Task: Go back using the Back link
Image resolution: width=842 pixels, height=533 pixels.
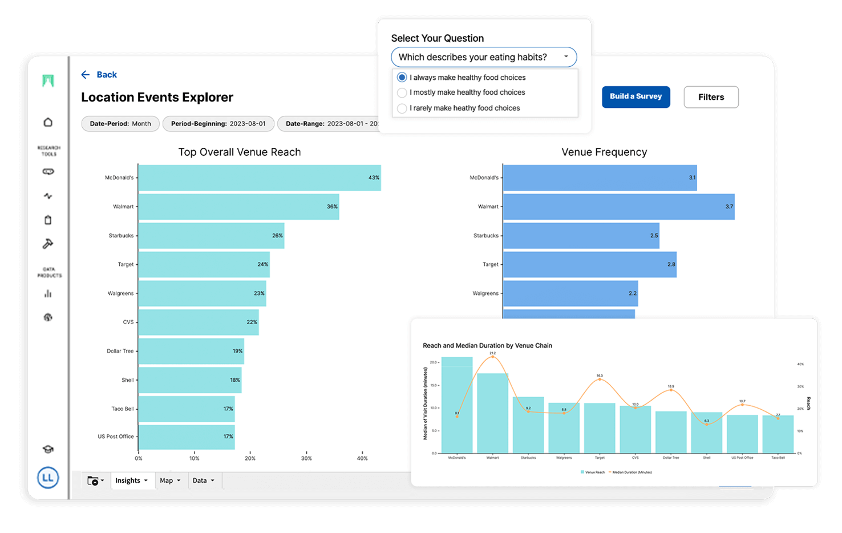Action: tap(107, 75)
